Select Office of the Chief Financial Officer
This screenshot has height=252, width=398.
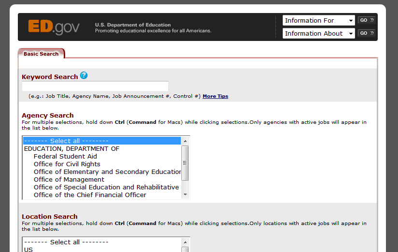click(x=90, y=195)
